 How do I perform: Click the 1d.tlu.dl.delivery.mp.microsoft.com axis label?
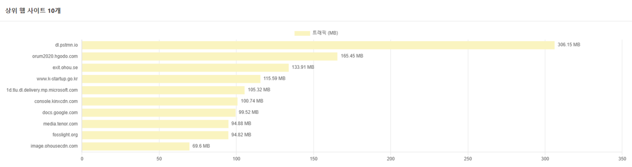[x=42, y=90]
